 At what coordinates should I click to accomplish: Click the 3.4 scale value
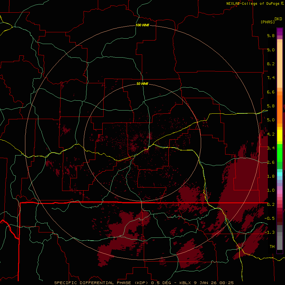point(271,148)
